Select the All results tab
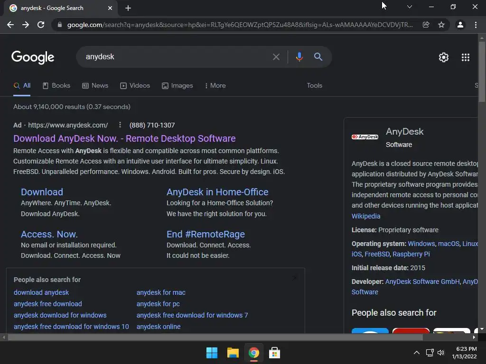This screenshot has height=364, width=486. (x=22, y=86)
